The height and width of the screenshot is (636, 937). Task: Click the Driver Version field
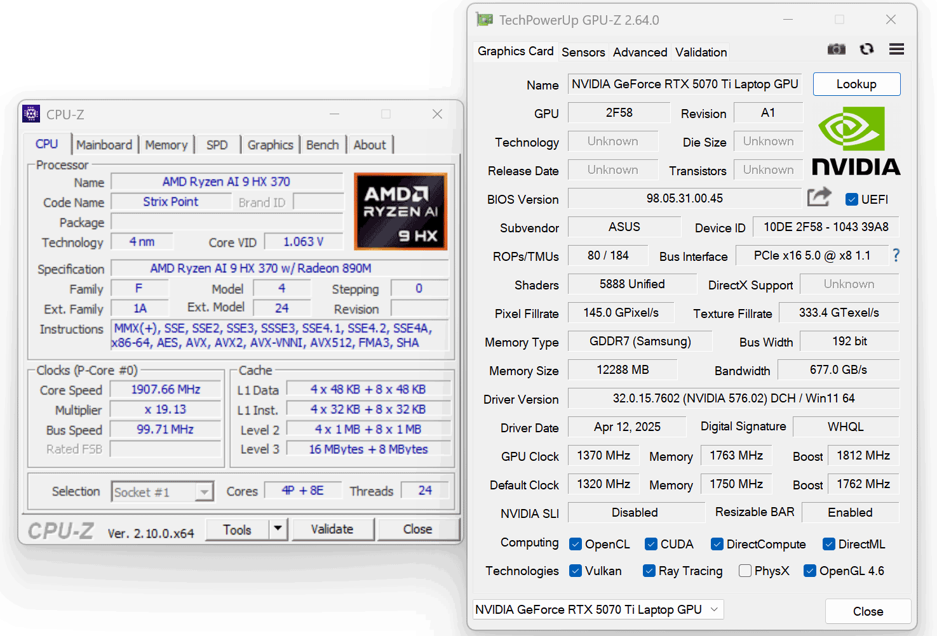coord(734,398)
